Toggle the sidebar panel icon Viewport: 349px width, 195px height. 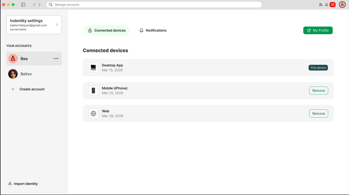coord(23,4)
